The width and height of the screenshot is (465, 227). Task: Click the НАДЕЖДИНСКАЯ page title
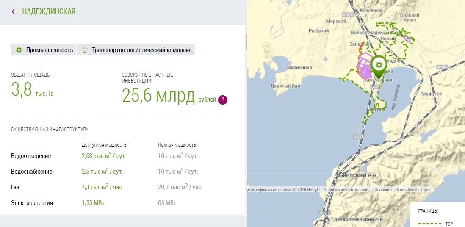tap(49, 11)
